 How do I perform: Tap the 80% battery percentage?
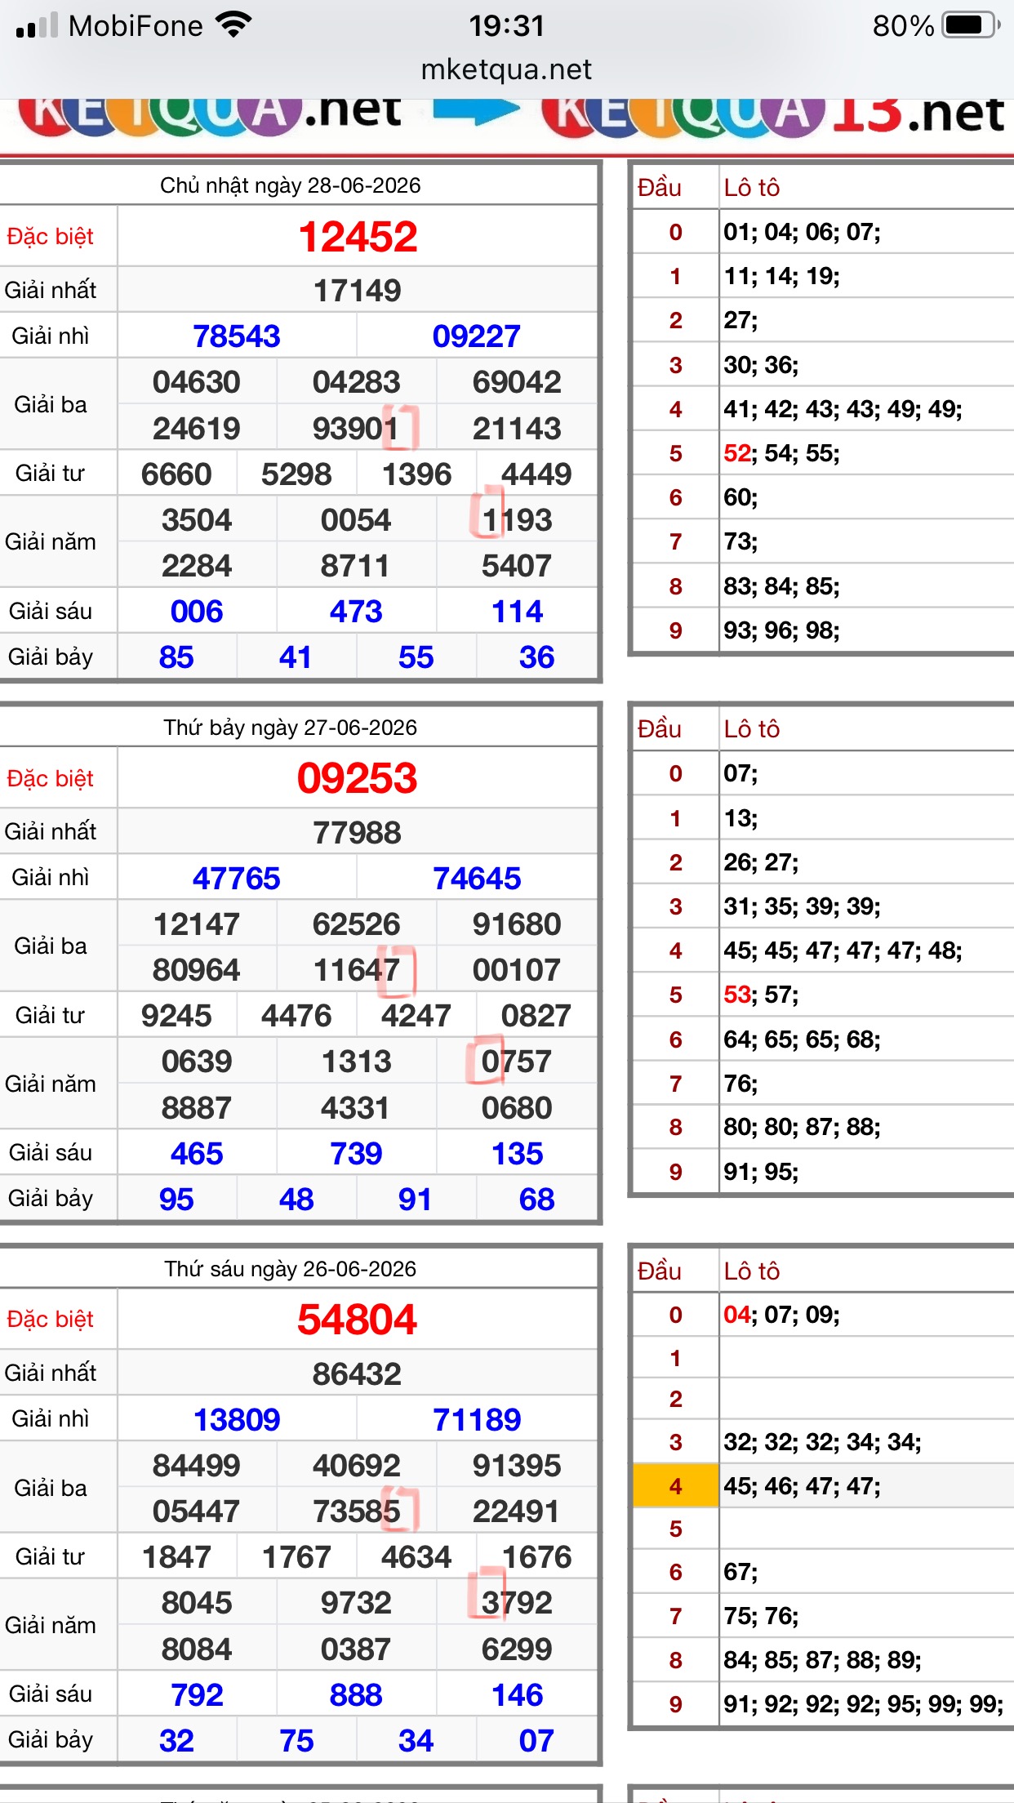tap(903, 26)
